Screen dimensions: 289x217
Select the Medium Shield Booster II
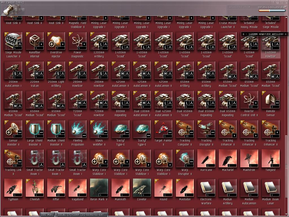tap(56, 133)
